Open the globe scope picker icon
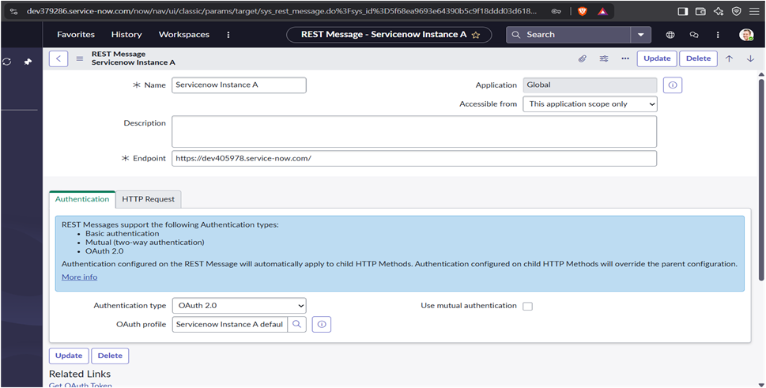The image size is (766, 388). 670,35
